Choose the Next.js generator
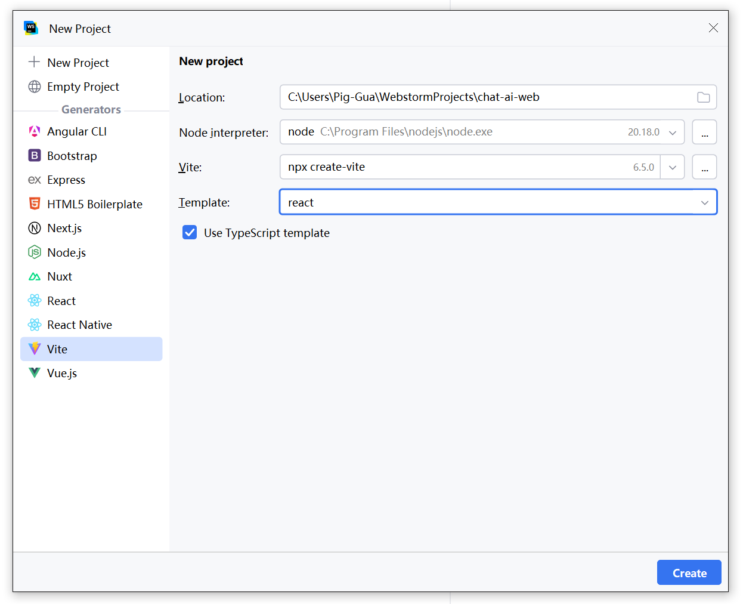The width and height of the screenshot is (743, 604). click(91, 228)
